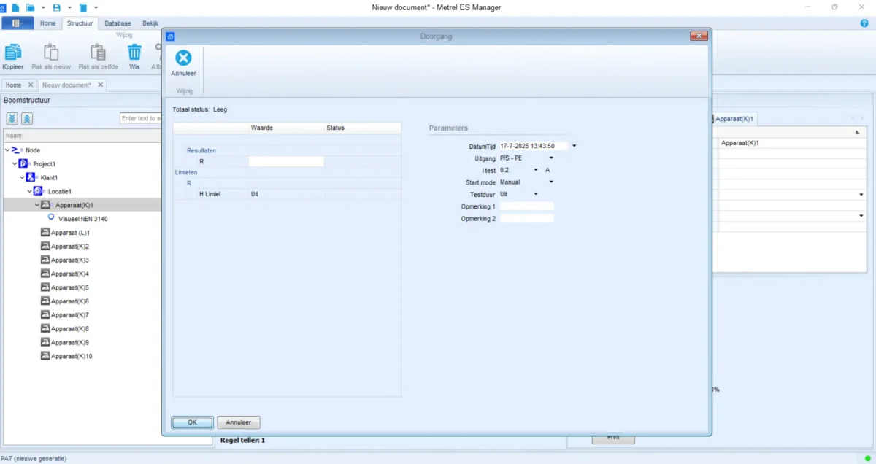Click the Wis trash can icon
The image size is (876, 464).
click(134, 53)
